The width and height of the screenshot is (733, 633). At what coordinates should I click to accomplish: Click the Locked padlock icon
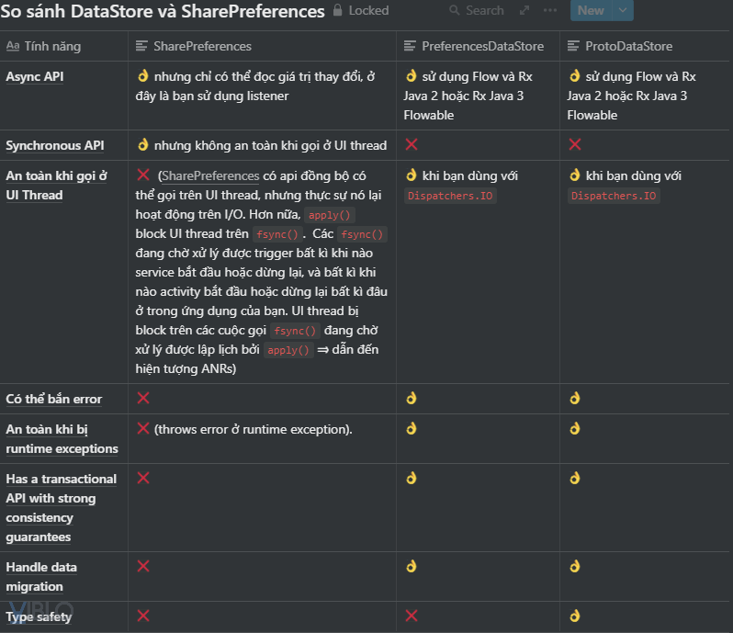tap(338, 11)
